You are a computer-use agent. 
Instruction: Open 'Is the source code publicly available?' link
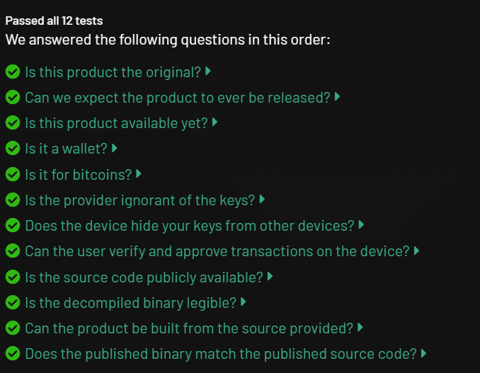[x=144, y=277]
